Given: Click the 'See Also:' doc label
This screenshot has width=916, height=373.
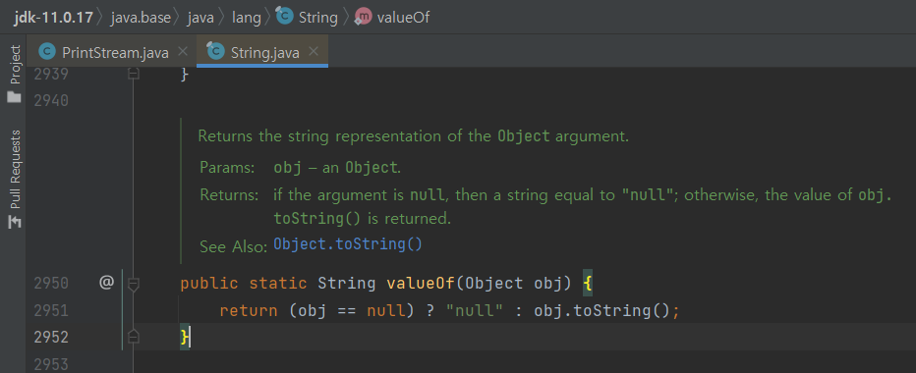Looking at the screenshot, I should [234, 246].
